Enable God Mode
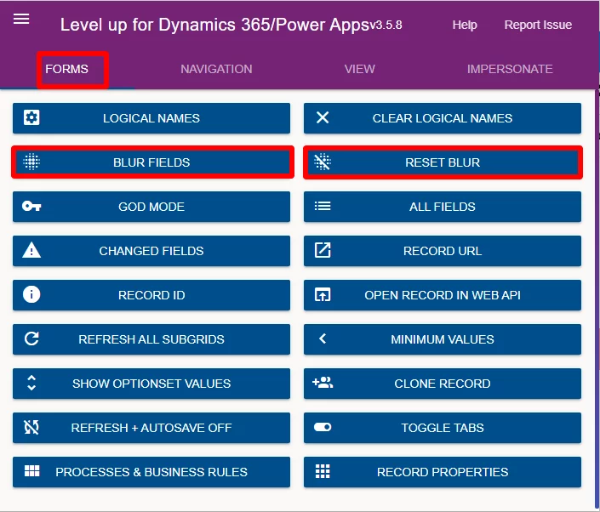The height and width of the screenshot is (512, 600). coord(151,207)
